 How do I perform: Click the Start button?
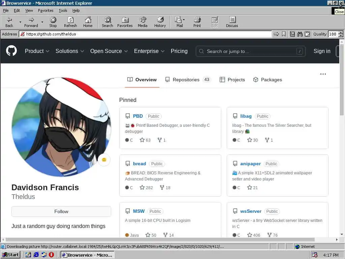tap(10, 255)
